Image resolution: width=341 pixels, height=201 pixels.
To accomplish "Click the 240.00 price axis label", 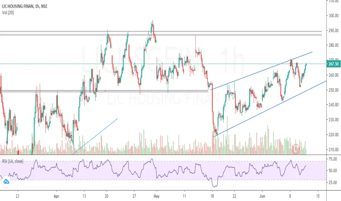I will pos(334,105).
